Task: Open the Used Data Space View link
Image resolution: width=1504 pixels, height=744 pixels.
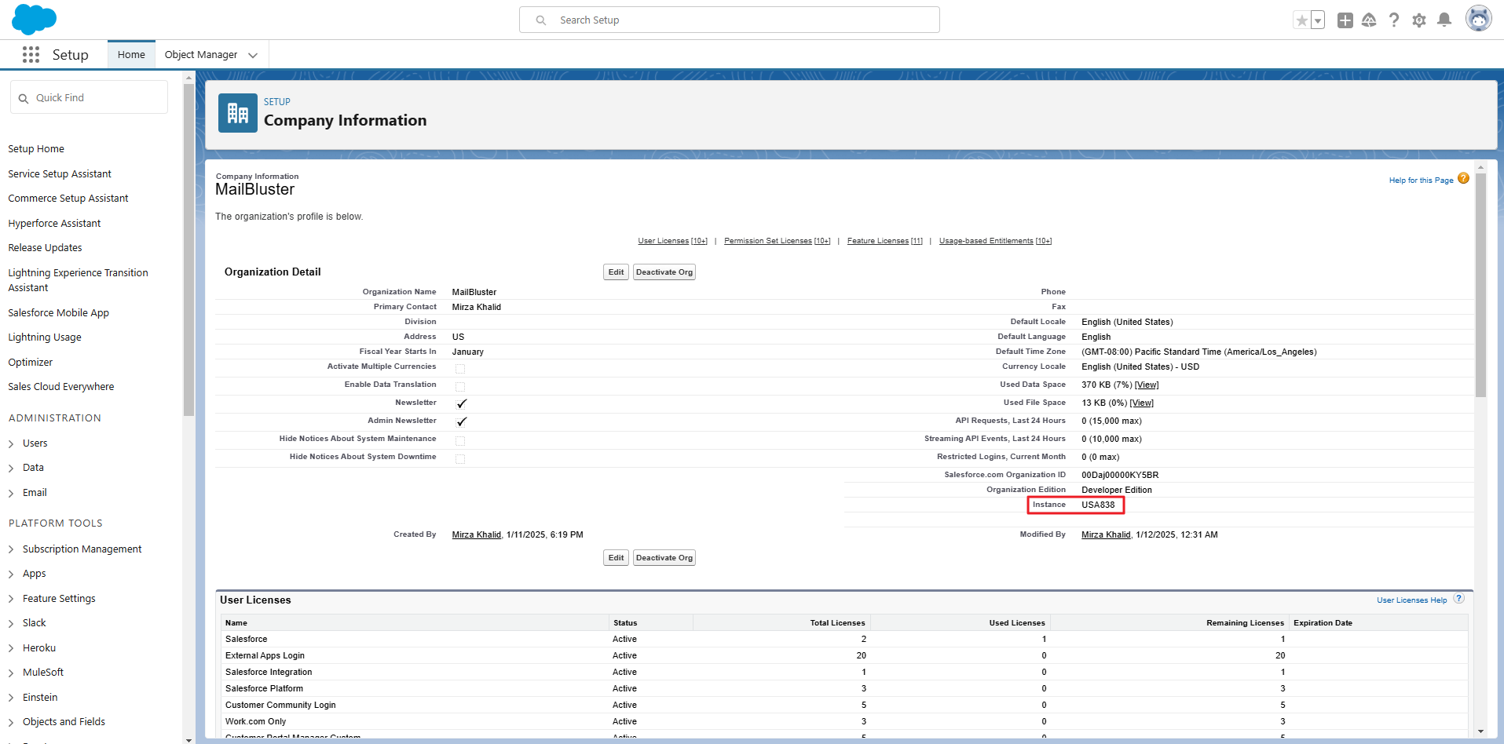Action: (1146, 385)
